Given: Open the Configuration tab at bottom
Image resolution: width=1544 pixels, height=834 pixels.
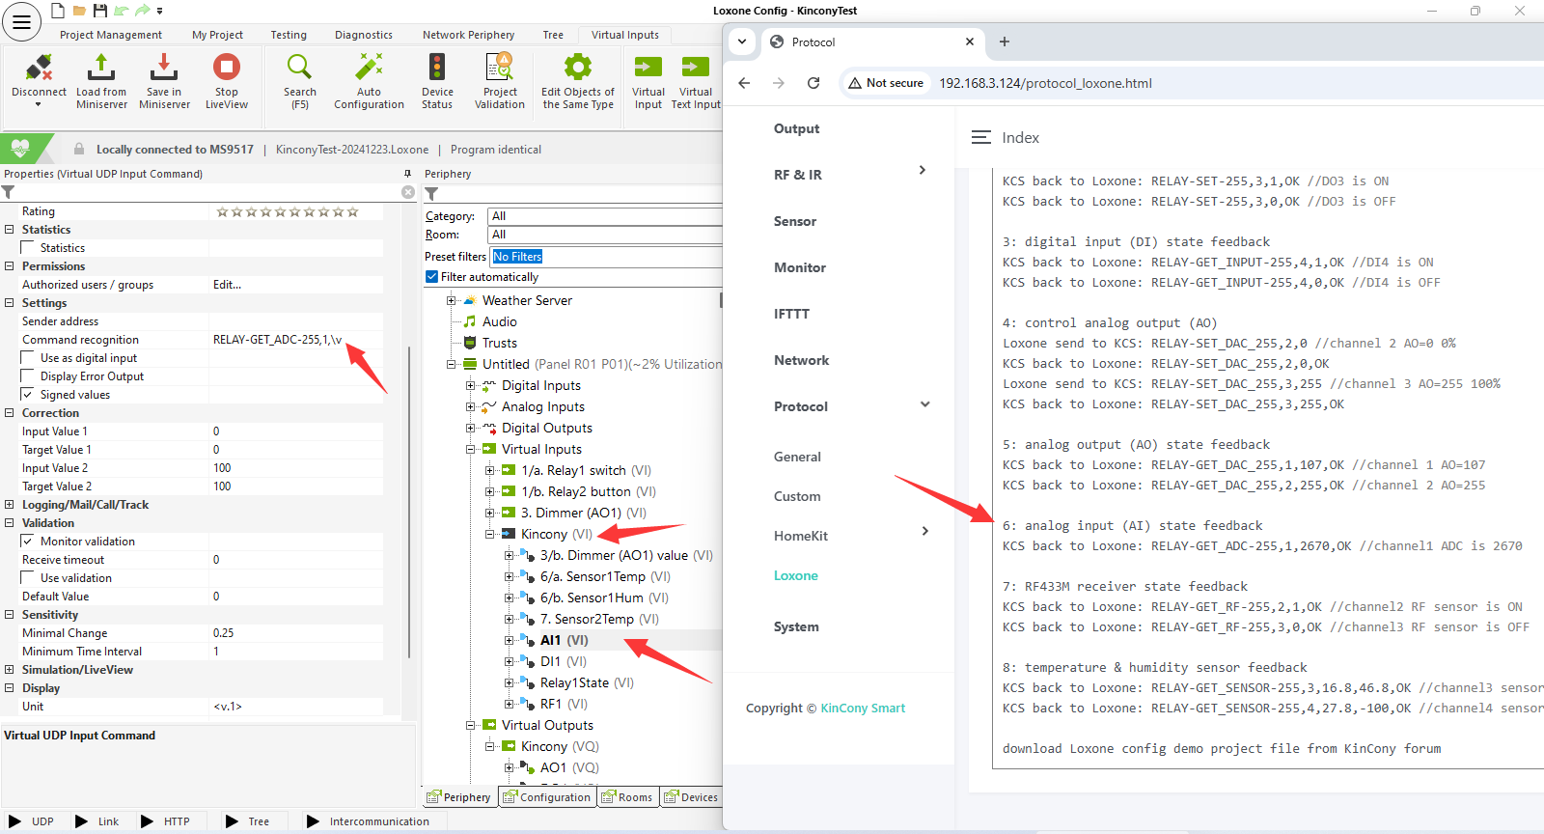Looking at the screenshot, I should tap(547, 797).
